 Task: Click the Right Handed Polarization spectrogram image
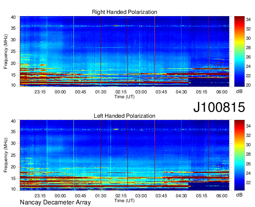(124, 51)
